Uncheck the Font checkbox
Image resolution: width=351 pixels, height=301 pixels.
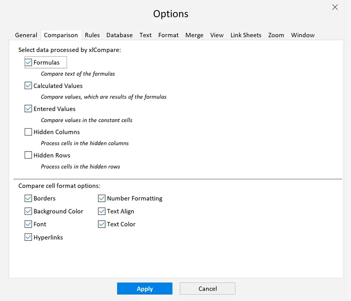28,224
